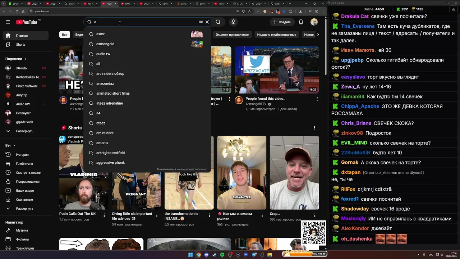460x259 pixels.
Task: Select the arknights endfield suggestion
Action: (147, 153)
